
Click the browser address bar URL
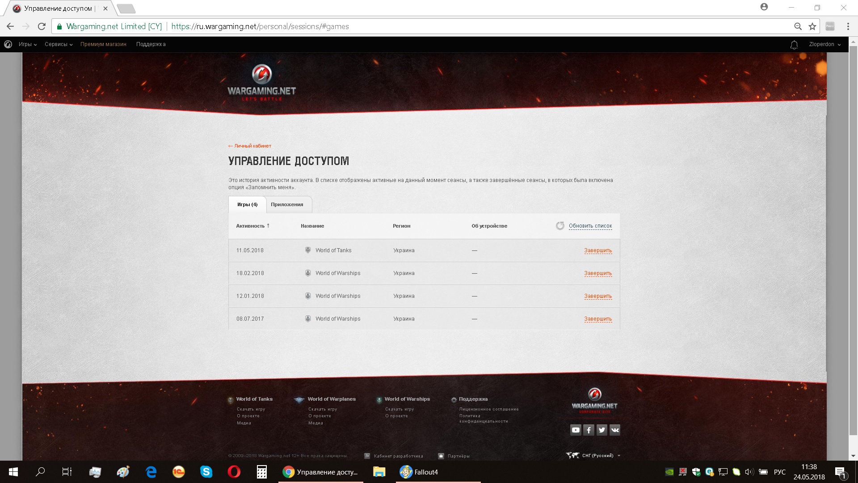click(260, 26)
